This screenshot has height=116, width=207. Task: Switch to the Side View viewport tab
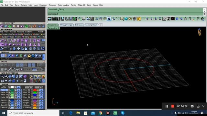click(79, 25)
